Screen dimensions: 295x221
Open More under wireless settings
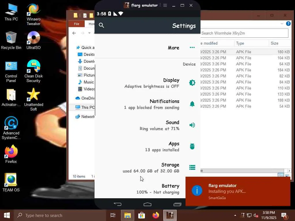(147, 47)
